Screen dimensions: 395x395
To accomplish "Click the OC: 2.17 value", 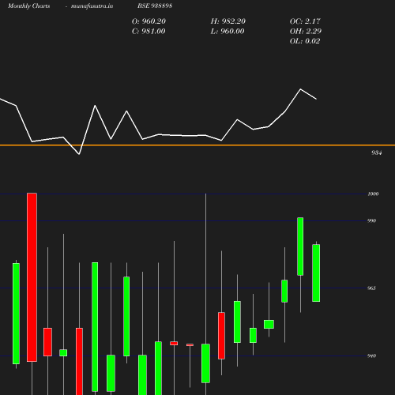I will tap(305, 21).
